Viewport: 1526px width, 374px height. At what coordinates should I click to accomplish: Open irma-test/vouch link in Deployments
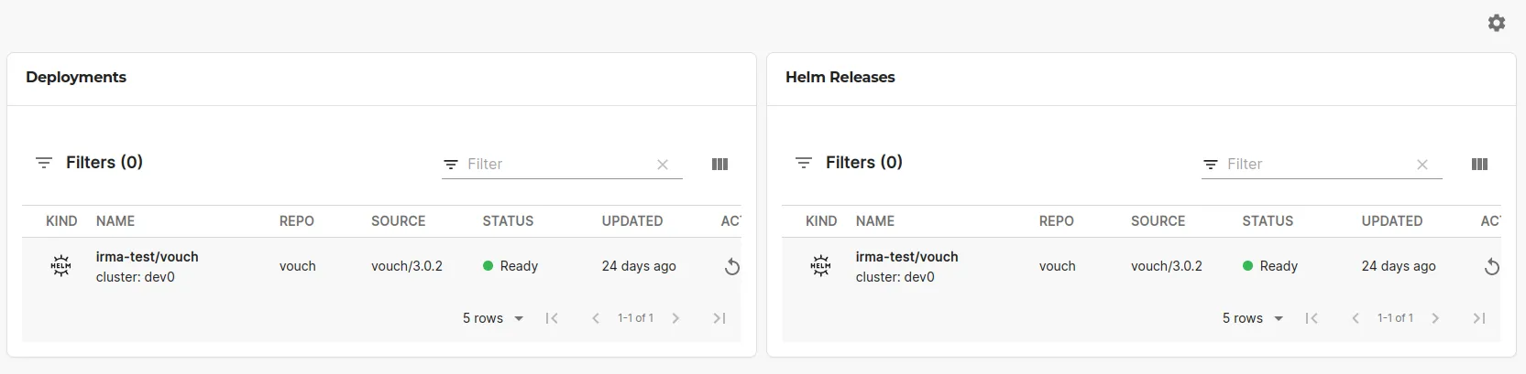pyautogui.click(x=147, y=257)
